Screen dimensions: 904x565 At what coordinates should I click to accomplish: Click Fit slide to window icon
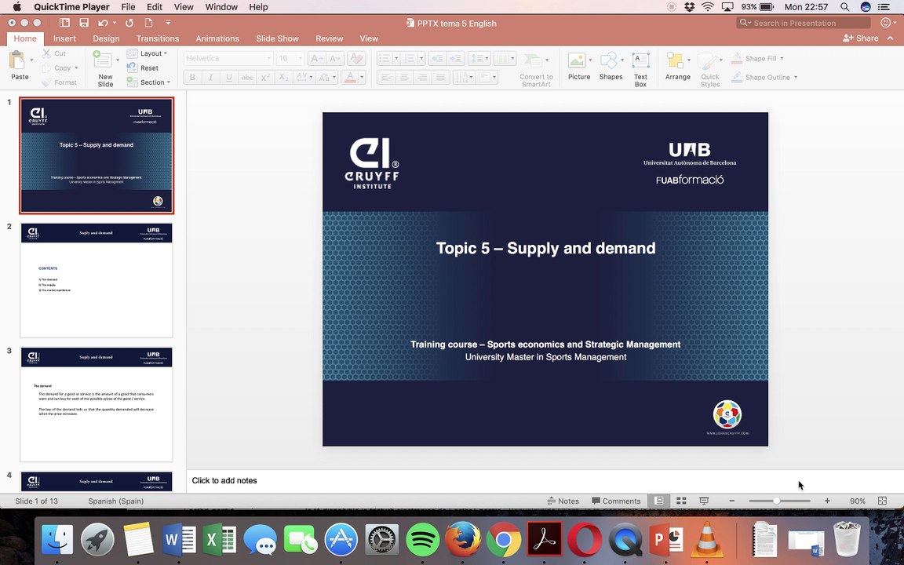(x=882, y=501)
